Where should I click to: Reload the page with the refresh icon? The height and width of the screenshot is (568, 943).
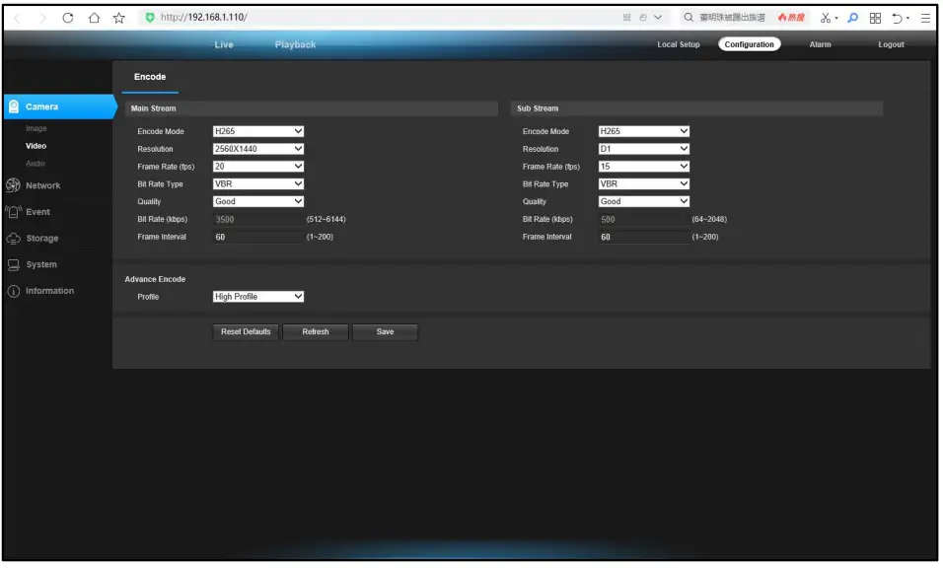tap(68, 18)
